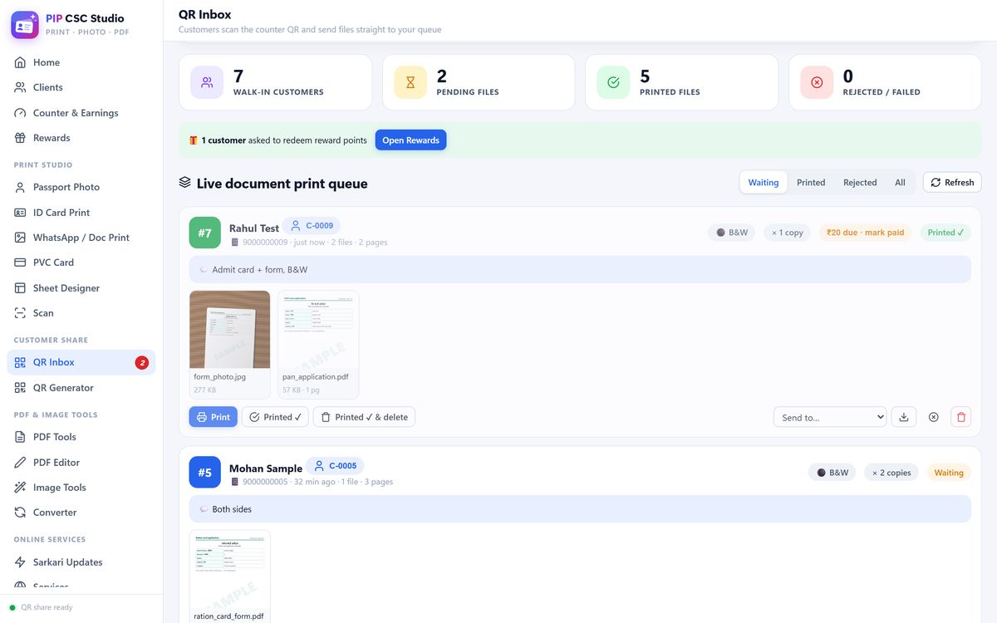Select QR Inbox in sidebar

pyautogui.click(x=81, y=362)
